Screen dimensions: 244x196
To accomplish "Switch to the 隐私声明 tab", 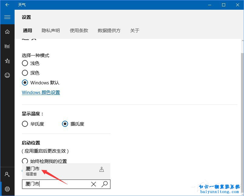I will pyautogui.click(x=50, y=30).
